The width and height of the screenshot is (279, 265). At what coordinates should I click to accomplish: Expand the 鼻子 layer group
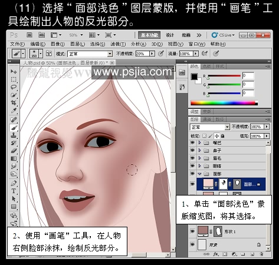coord(199,150)
